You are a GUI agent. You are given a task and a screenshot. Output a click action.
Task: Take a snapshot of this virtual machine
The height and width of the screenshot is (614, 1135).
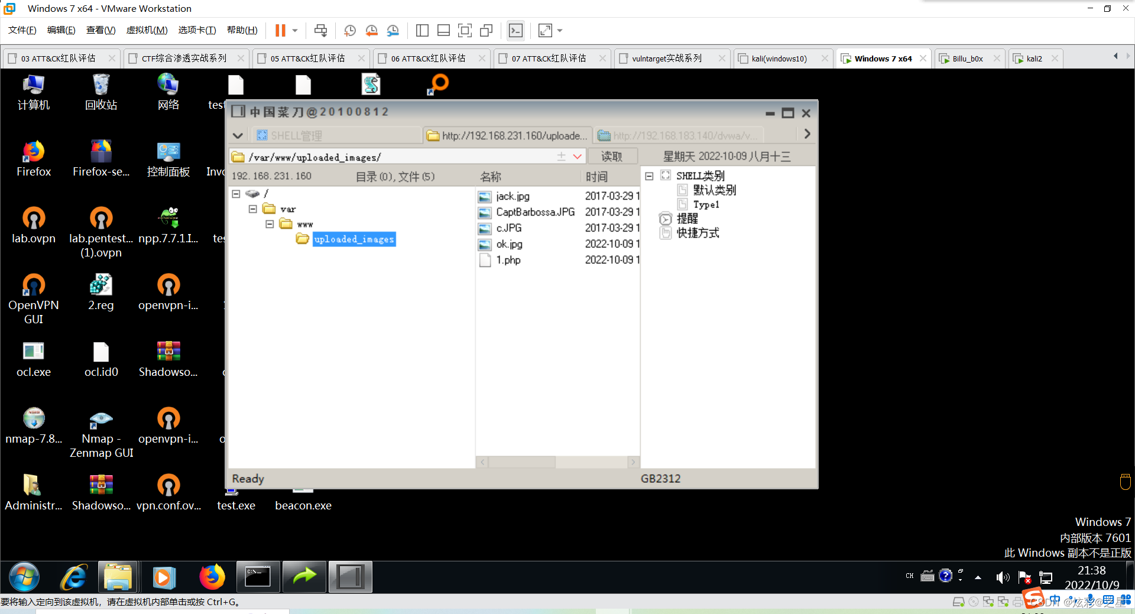pos(350,30)
